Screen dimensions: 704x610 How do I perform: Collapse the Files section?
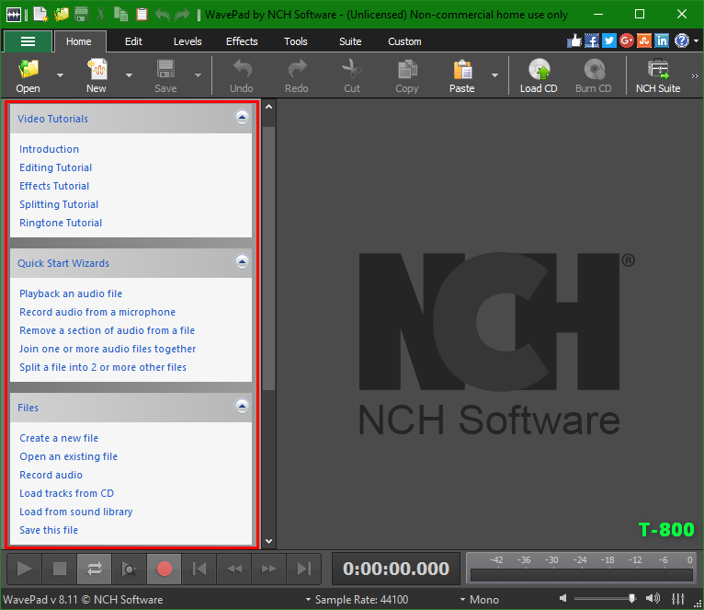[242, 407]
